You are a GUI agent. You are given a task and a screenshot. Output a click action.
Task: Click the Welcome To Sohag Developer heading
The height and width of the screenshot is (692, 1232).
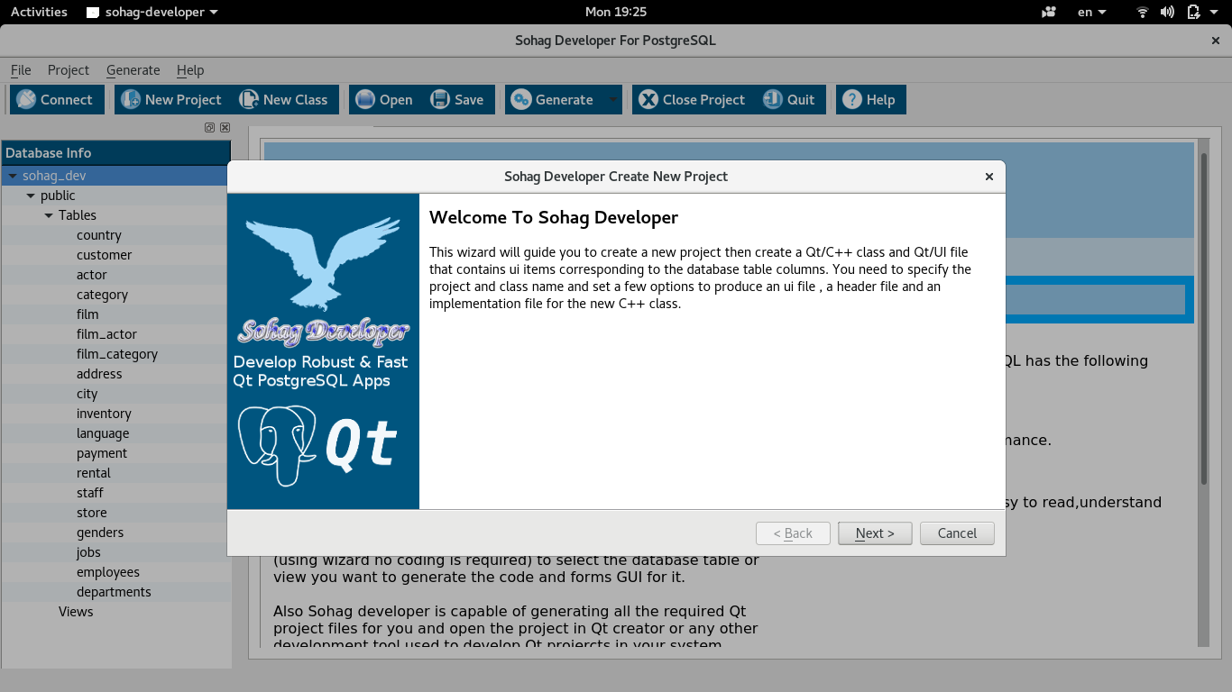click(x=554, y=217)
